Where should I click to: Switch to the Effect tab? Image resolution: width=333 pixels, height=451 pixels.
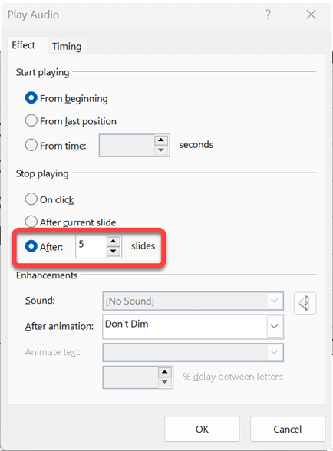(23, 45)
